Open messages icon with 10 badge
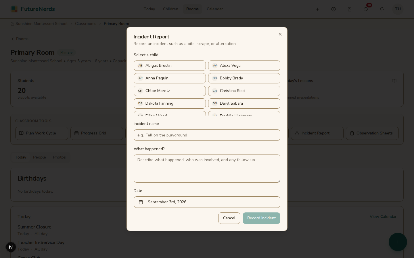Image resolution: width=414 pixels, height=258 pixels. [366, 9]
